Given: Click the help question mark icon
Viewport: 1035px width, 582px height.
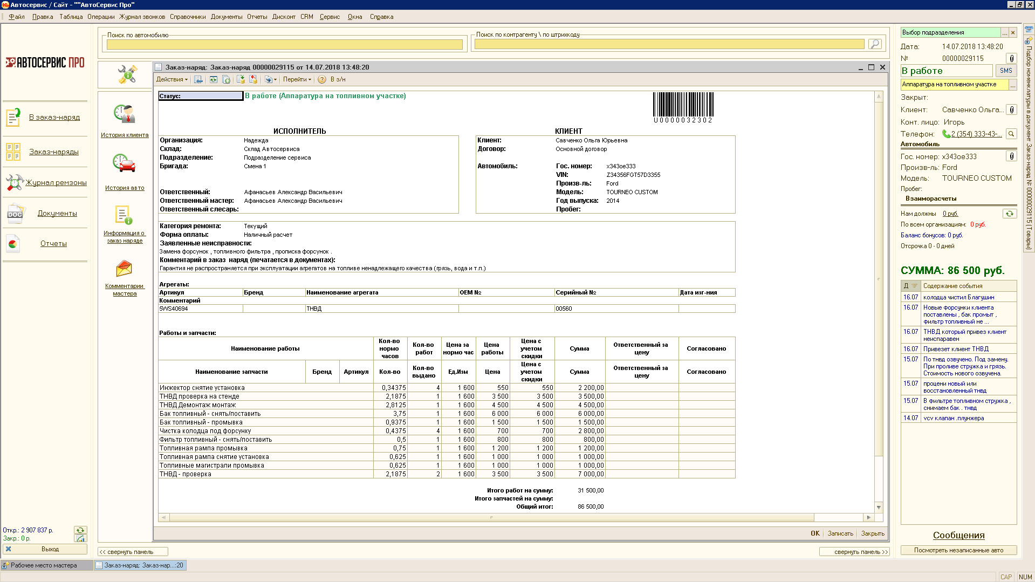Looking at the screenshot, I should click(x=322, y=80).
